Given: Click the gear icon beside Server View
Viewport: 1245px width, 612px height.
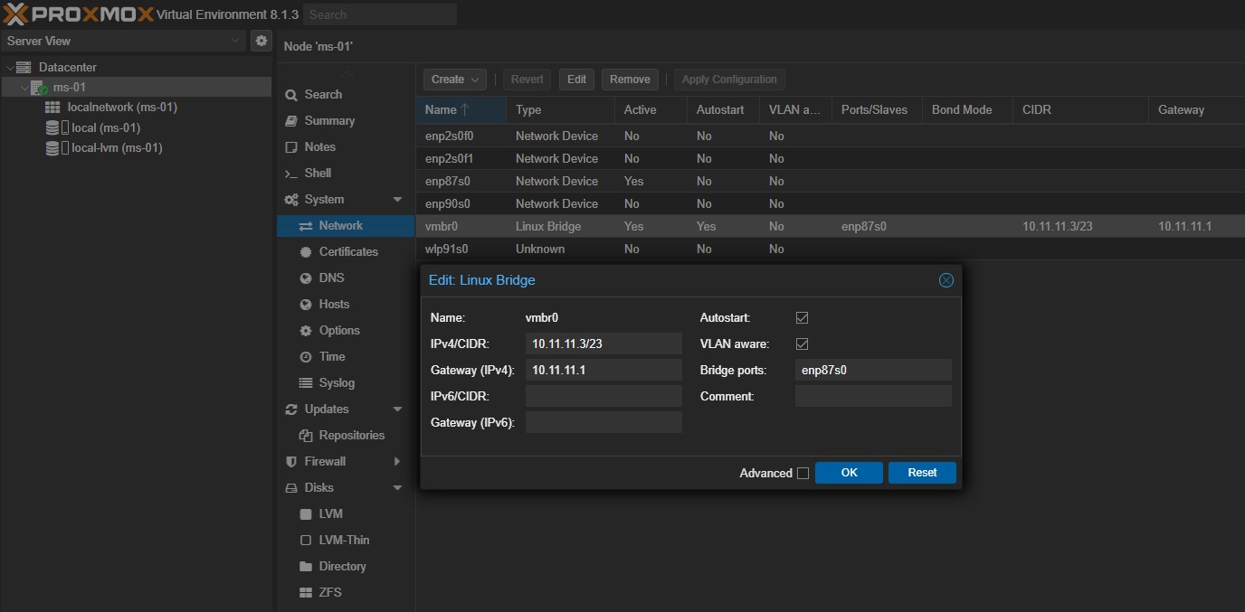Looking at the screenshot, I should tap(261, 41).
